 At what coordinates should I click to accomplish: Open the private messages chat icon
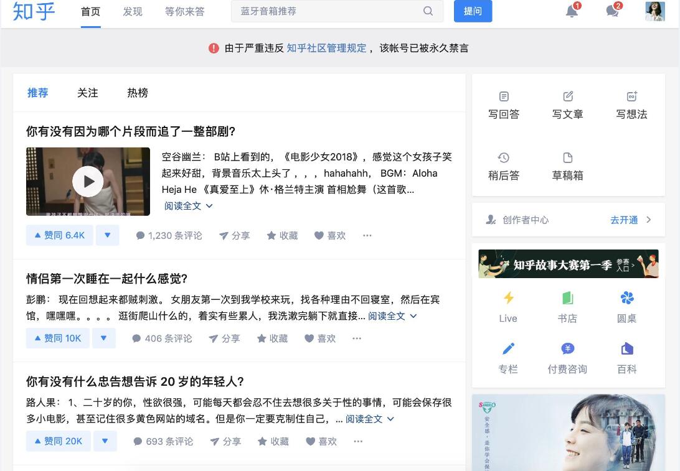[x=613, y=11]
